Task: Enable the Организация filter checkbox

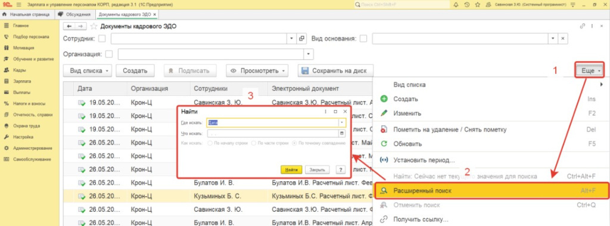Action: point(109,54)
